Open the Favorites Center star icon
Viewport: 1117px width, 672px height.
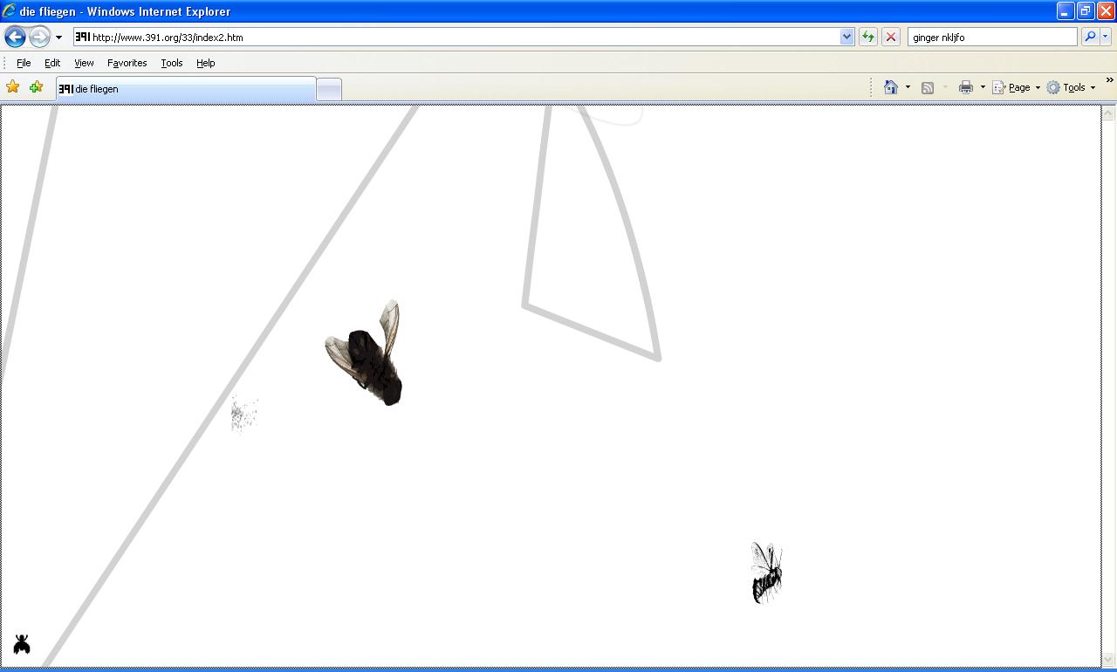click(12, 86)
